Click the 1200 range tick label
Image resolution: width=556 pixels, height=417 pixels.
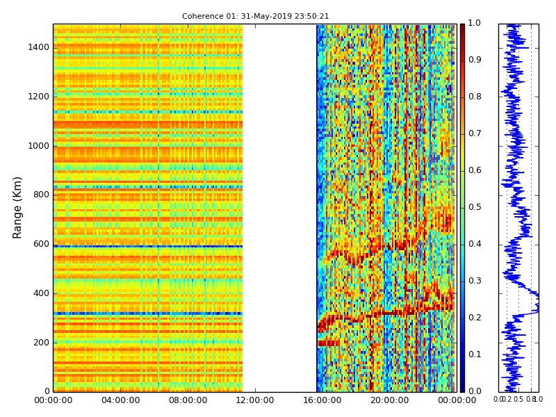click(x=39, y=97)
